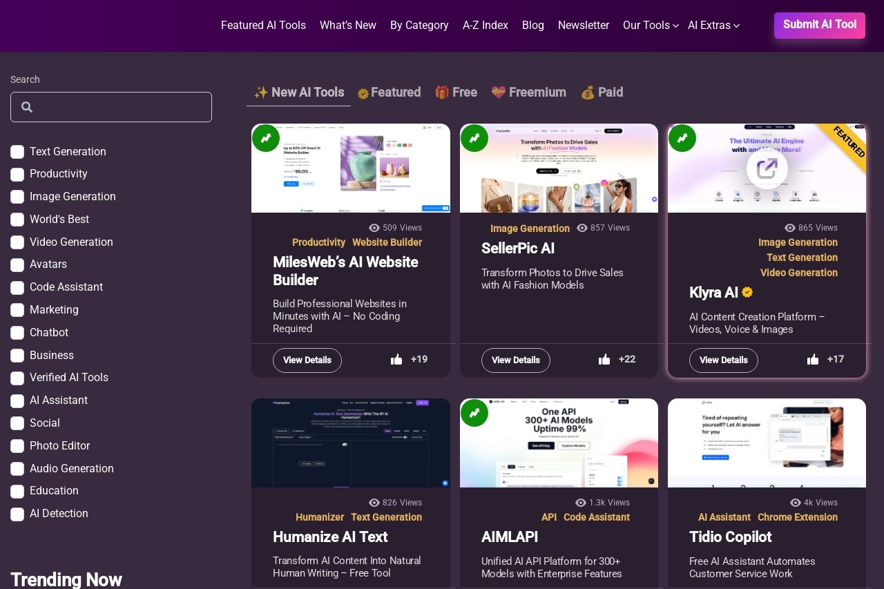This screenshot has height=589, width=884.
Task: Open Klyra AI external link icon
Action: click(x=767, y=168)
